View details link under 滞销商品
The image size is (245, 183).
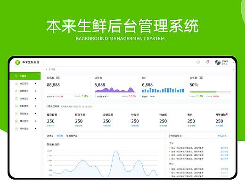[107, 126]
